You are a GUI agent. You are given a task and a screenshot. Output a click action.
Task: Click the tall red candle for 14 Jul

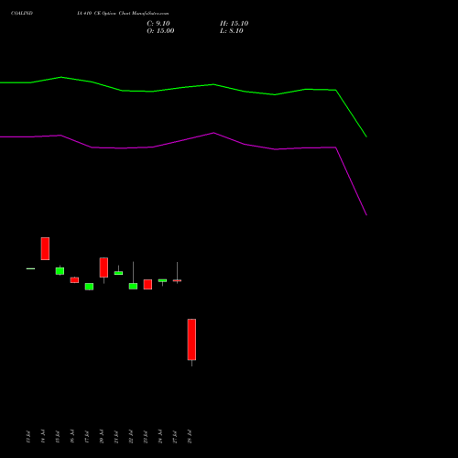pyautogui.click(x=45, y=248)
